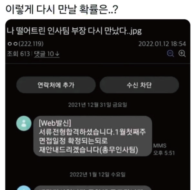The width and height of the screenshot is (196, 190).
Task: Click the MMS label beside the message
Action: tap(160, 146)
